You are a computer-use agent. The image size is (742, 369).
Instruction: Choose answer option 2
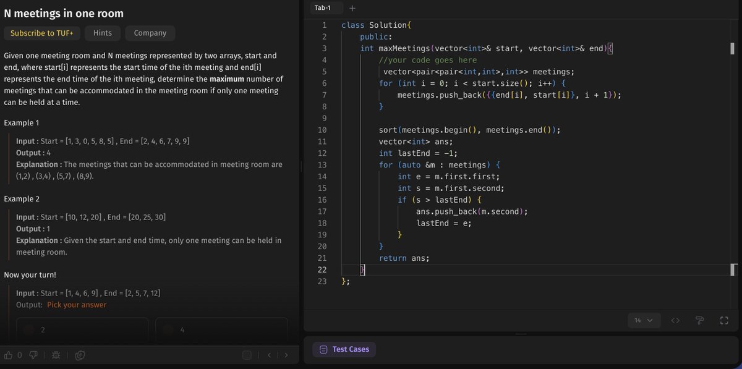82,330
